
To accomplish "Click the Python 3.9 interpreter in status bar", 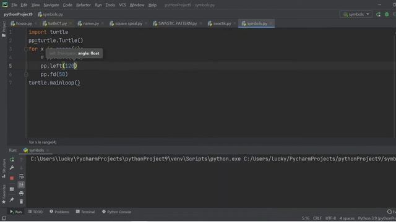I will (x=377, y=218).
